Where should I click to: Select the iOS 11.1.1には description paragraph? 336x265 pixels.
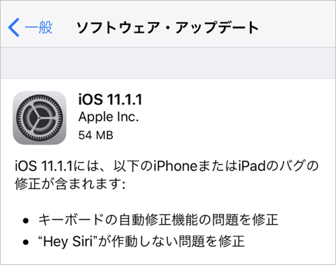(167, 175)
